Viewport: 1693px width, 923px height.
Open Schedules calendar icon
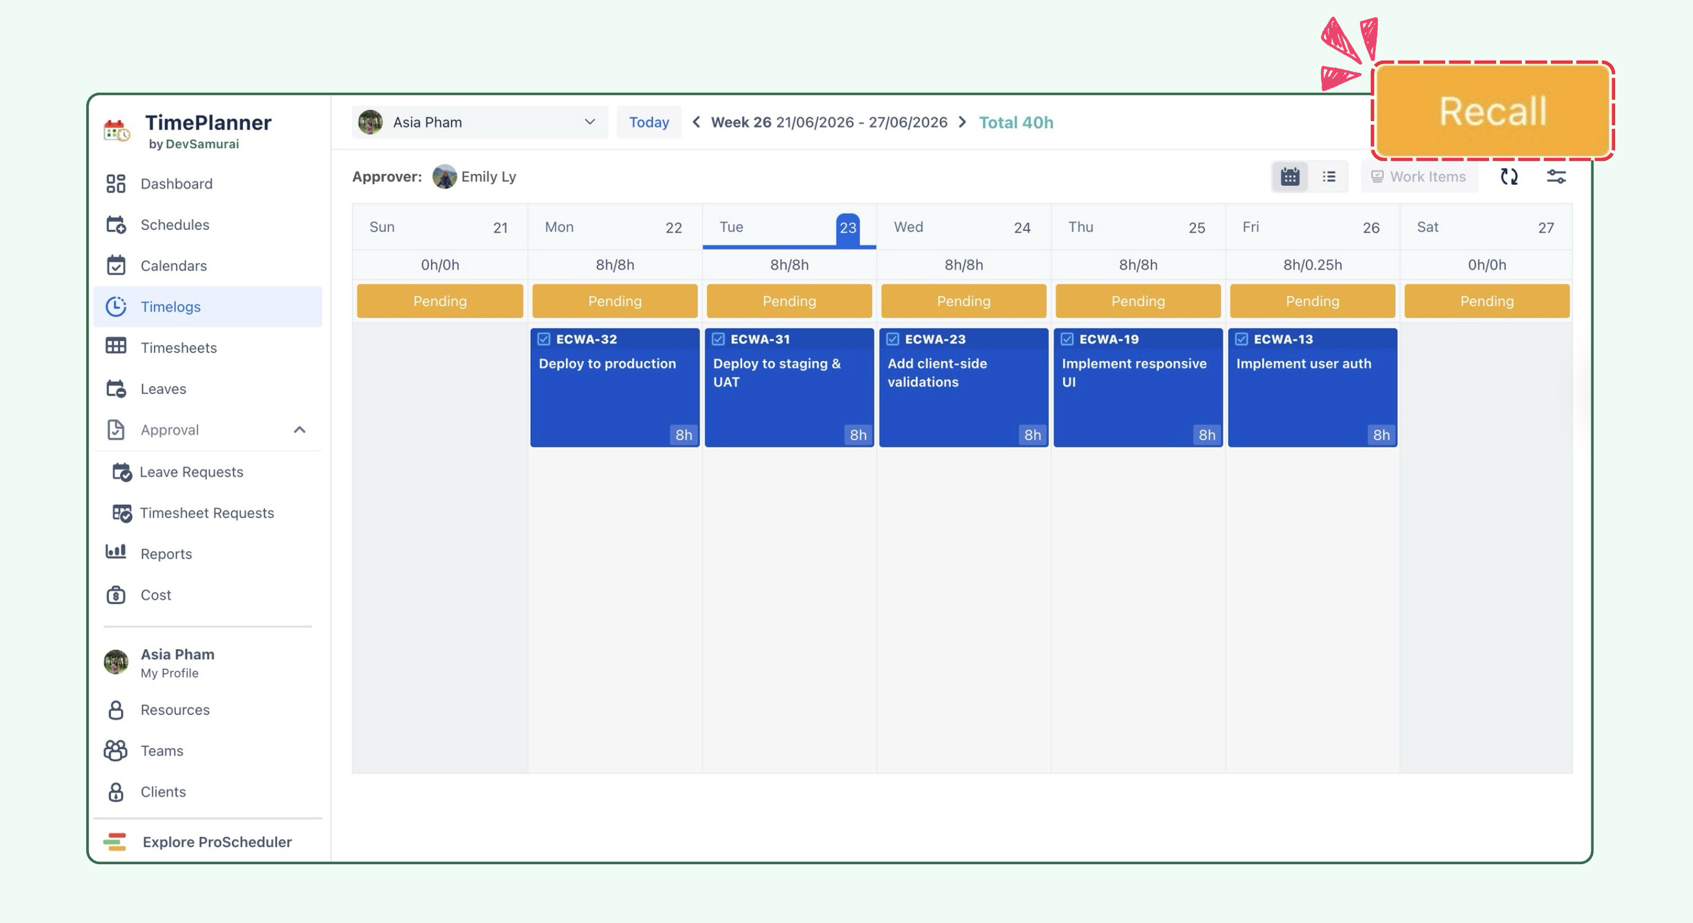tap(116, 225)
